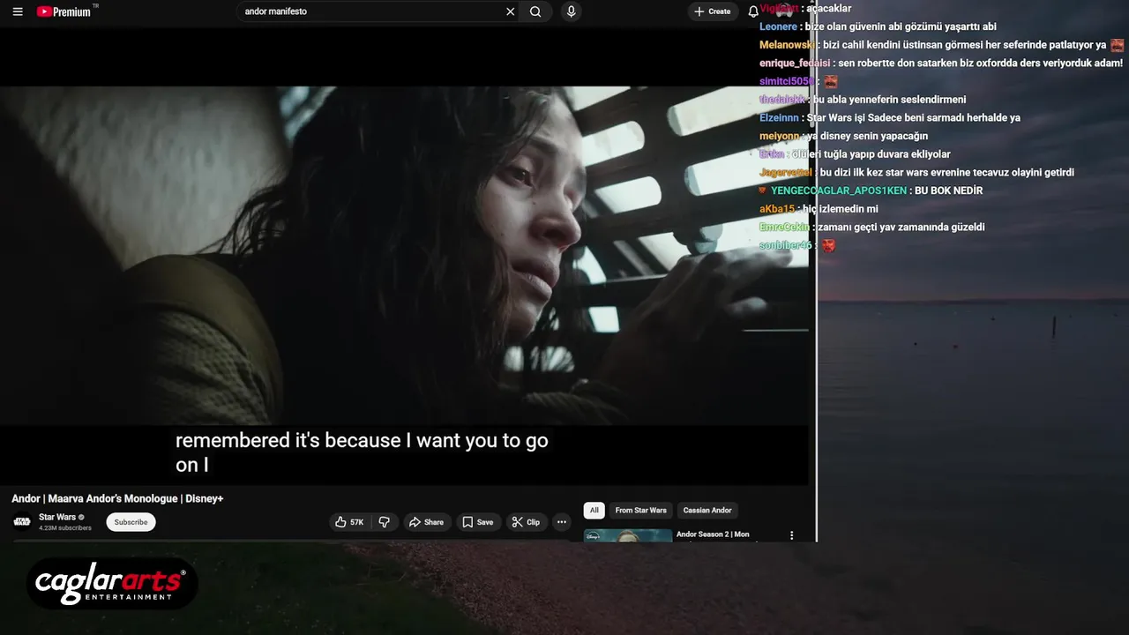Open the 'Andor Season 2 | Mon' video title

(x=713, y=534)
